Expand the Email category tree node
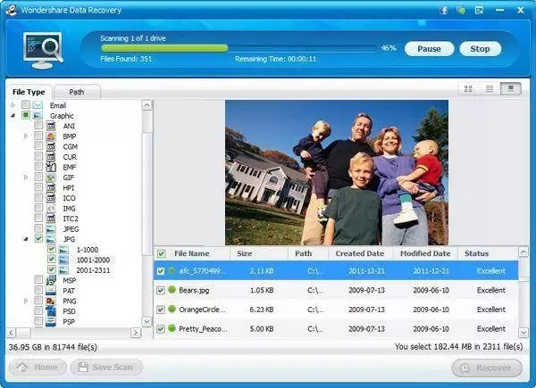The width and height of the screenshot is (536, 388). (13, 105)
